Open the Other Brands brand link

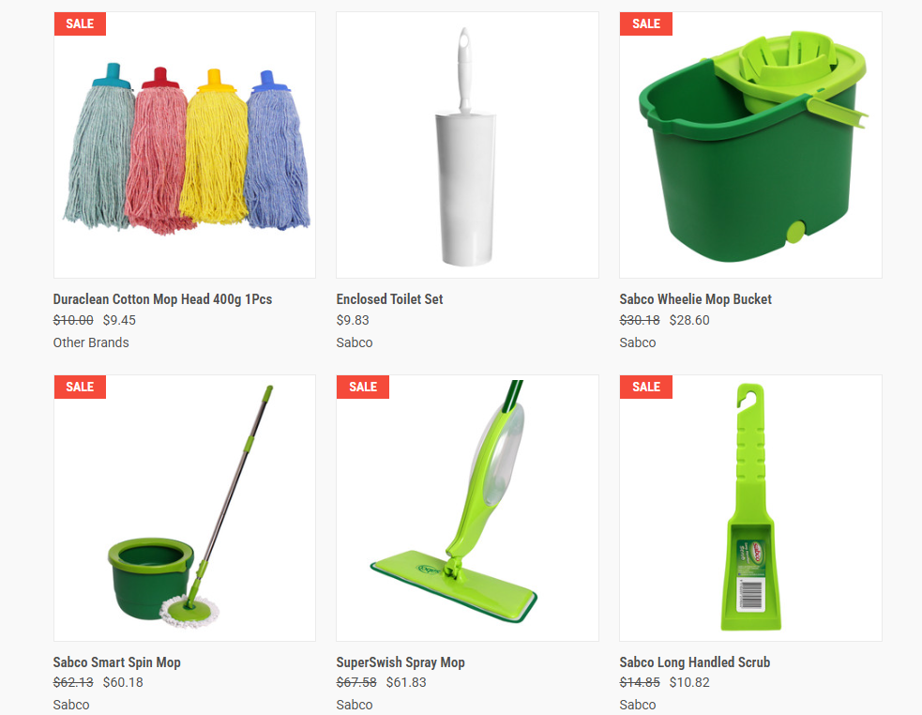pos(91,342)
